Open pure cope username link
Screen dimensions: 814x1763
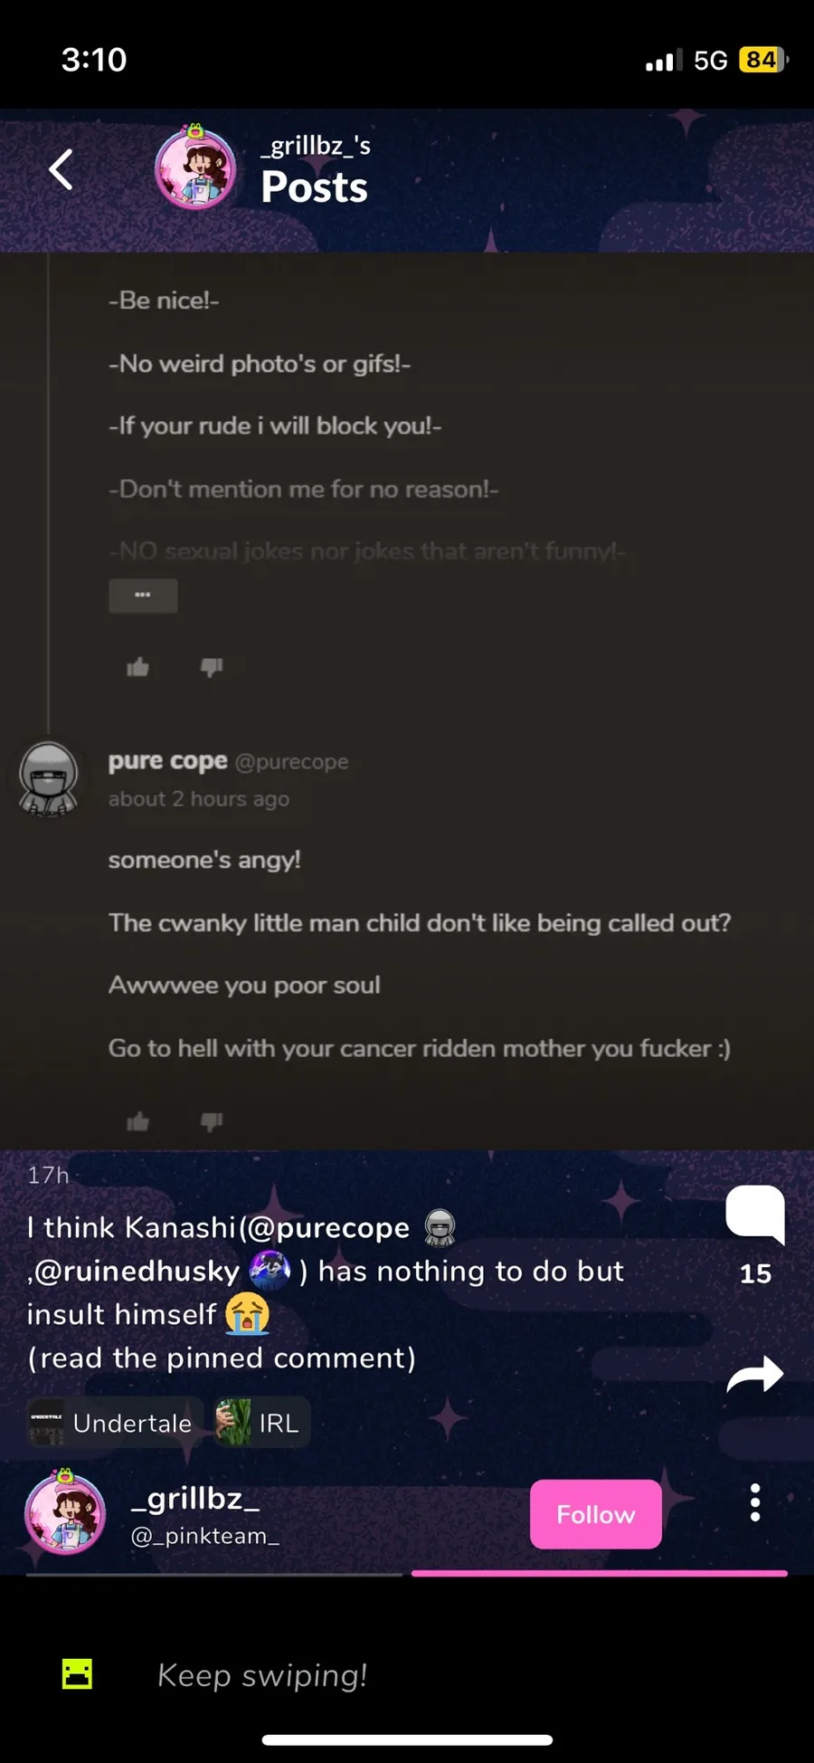point(167,761)
